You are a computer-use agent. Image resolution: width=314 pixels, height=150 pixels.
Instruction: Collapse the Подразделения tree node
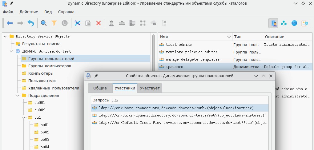coord(18,95)
